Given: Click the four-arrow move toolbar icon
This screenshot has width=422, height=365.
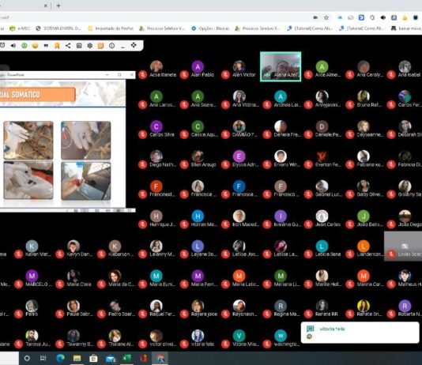Looking at the screenshot, I should 134,45.
